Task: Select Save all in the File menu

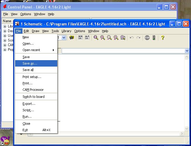Action: point(36,70)
